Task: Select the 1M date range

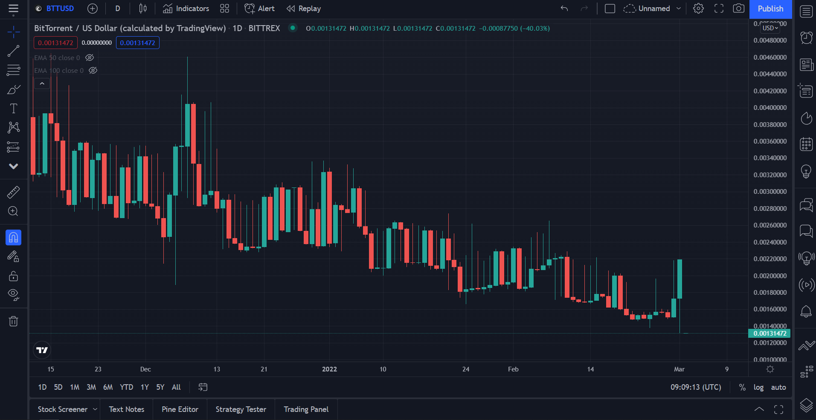Action: tap(75, 387)
